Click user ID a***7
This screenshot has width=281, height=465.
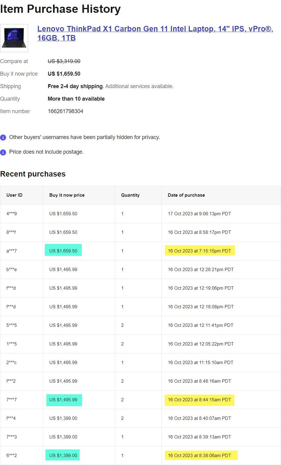click(12, 251)
